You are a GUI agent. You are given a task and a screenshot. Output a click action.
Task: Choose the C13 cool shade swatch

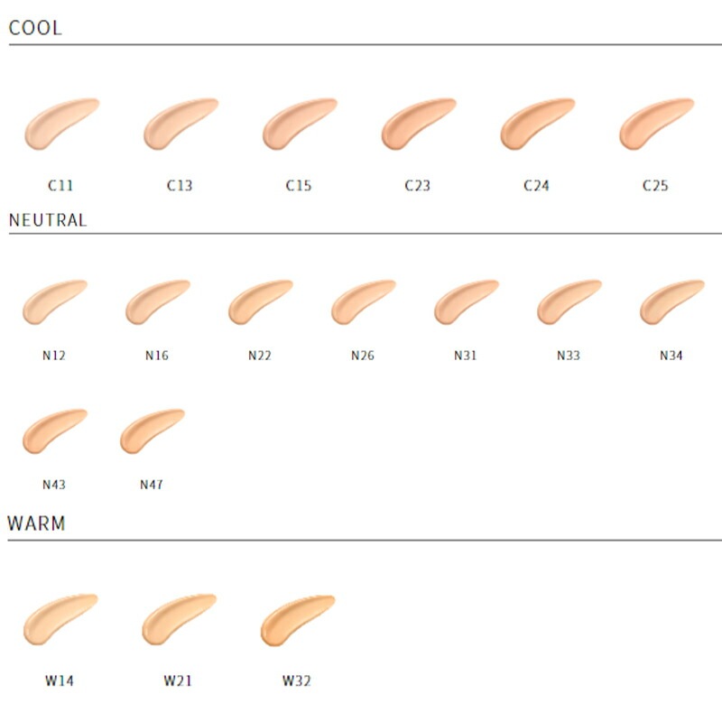point(177,125)
